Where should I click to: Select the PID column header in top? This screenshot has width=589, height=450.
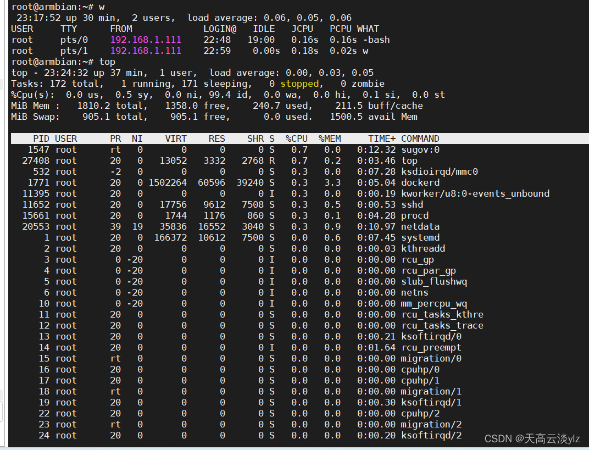pyautogui.click(x=41, y=138)
